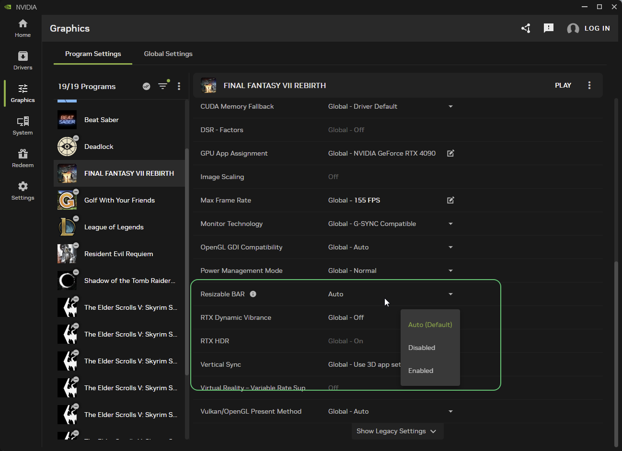The width and height of the screenshot is (622, 451).
Task: Click the LOG IN button
Action: pyautogui.click(x=597, y=28)
